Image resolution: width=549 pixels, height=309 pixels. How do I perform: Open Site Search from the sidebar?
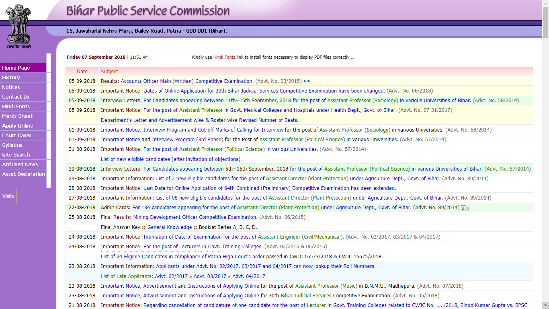(23, 155)
